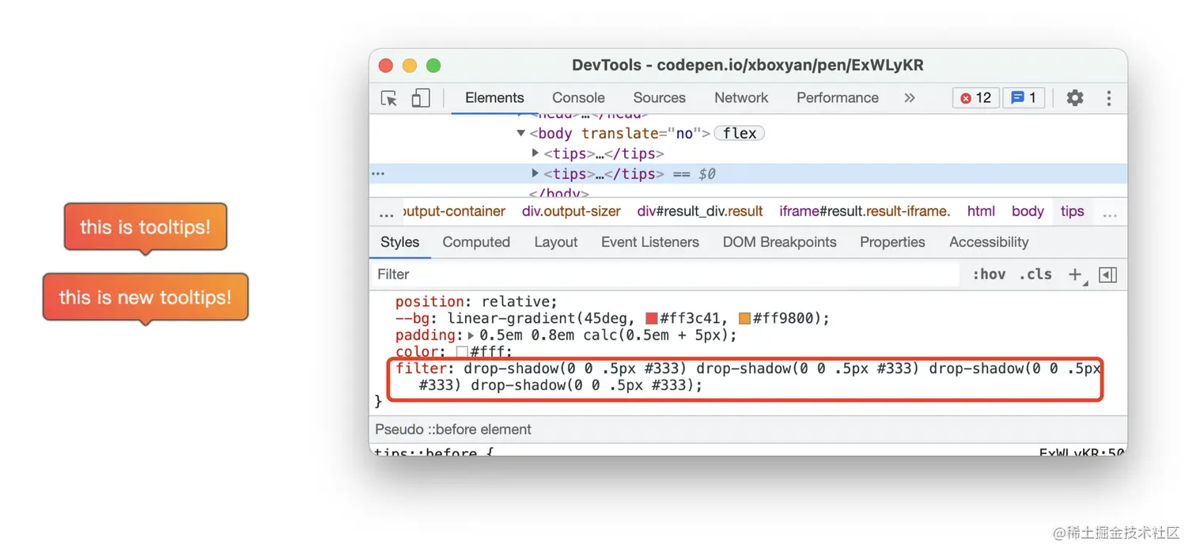Select div.output-sizer in breadcrumbs
Image resolution: width=1196 pixels, height=557 pixels.
pos(571,211)
